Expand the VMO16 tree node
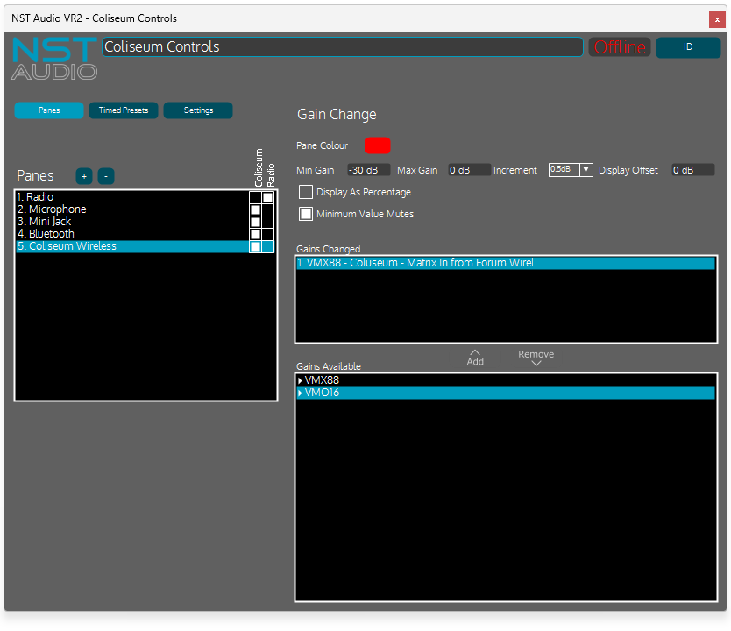Viewport: 731px width, 631px height. 300,393
